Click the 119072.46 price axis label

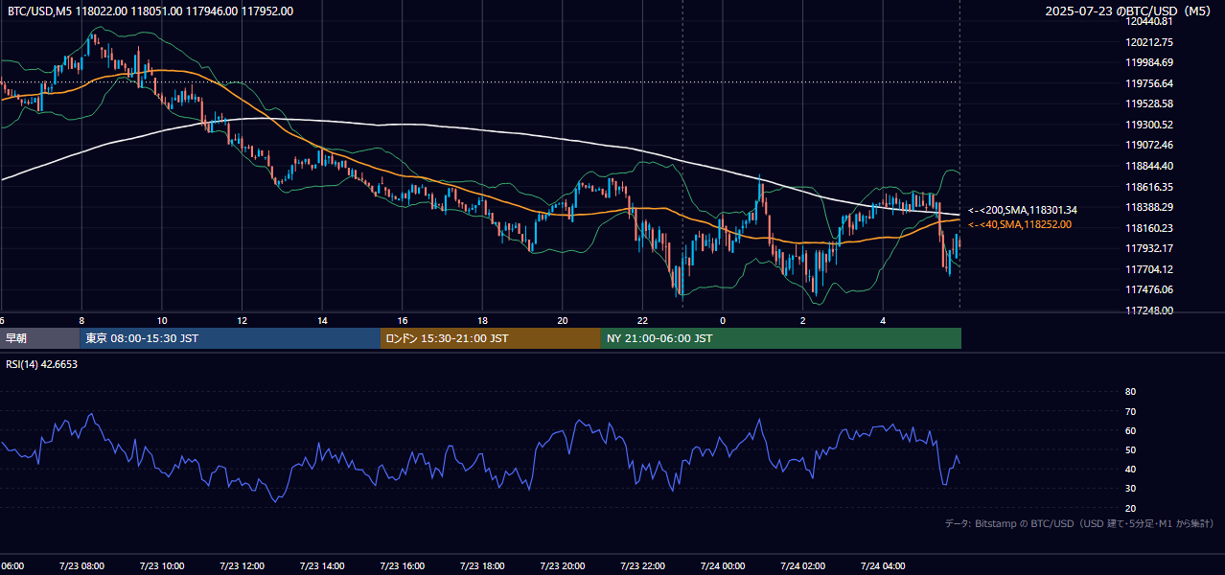point(1149,146)
